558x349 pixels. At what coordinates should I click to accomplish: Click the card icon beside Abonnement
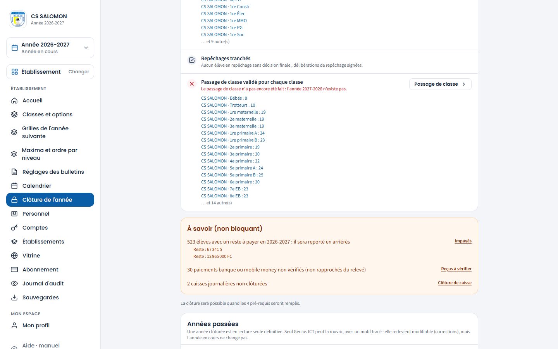(14, 270)
